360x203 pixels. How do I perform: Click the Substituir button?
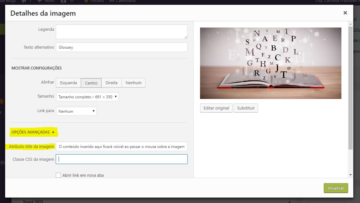(x=246, y=108)
